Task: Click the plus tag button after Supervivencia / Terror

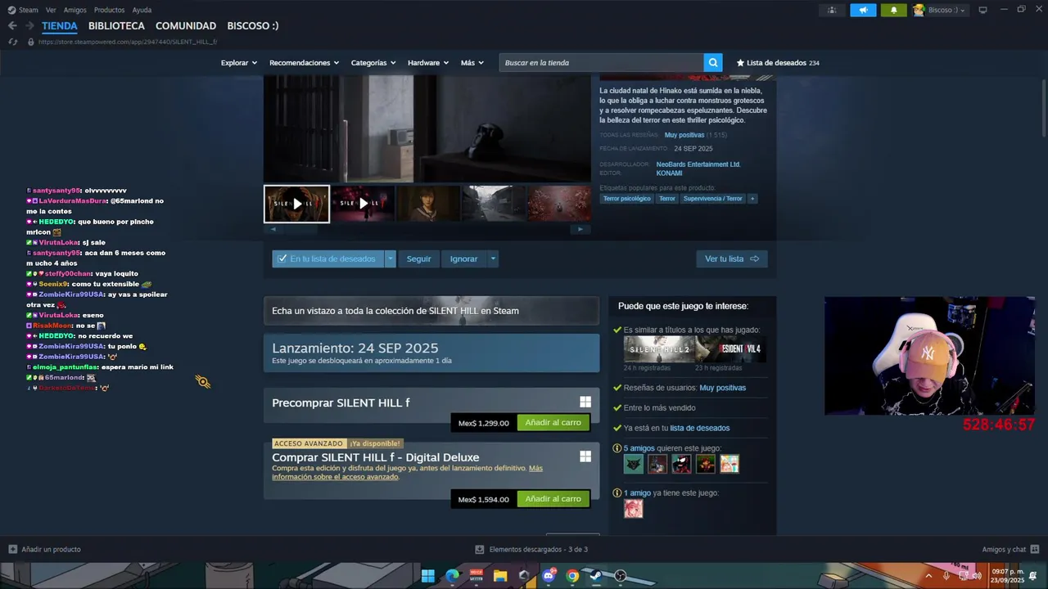Action: (752, 198)
